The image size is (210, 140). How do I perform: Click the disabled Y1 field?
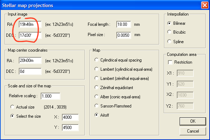(185, 84)
